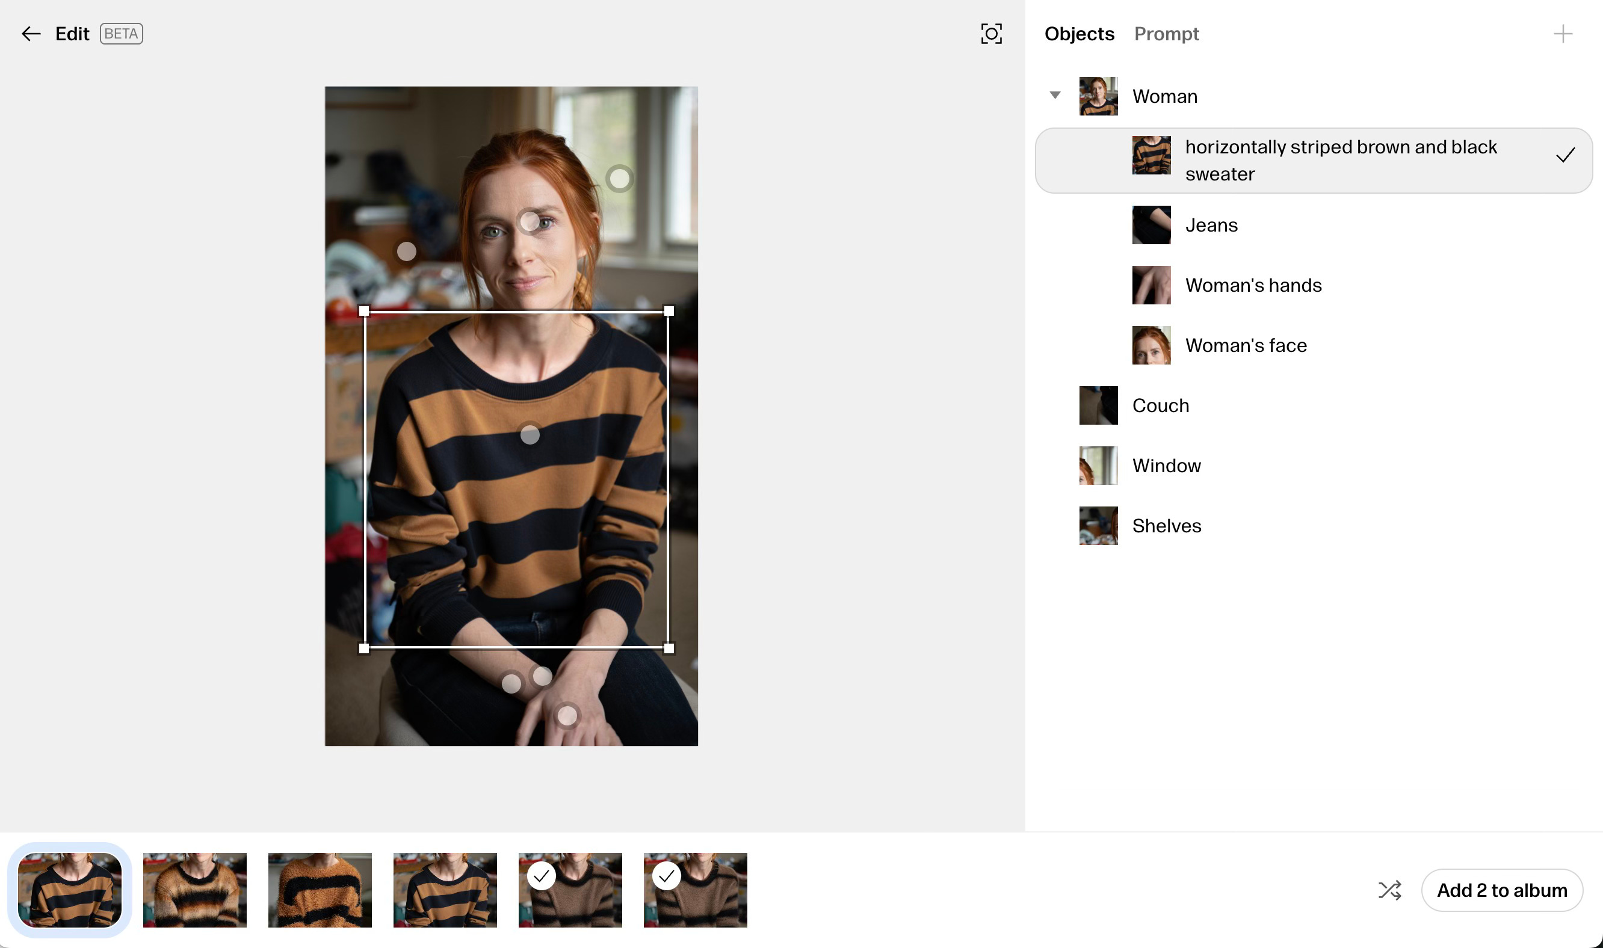
Task: Click the object dot on the woman's face
Action: pyautogui.click(x=529, y=222)
